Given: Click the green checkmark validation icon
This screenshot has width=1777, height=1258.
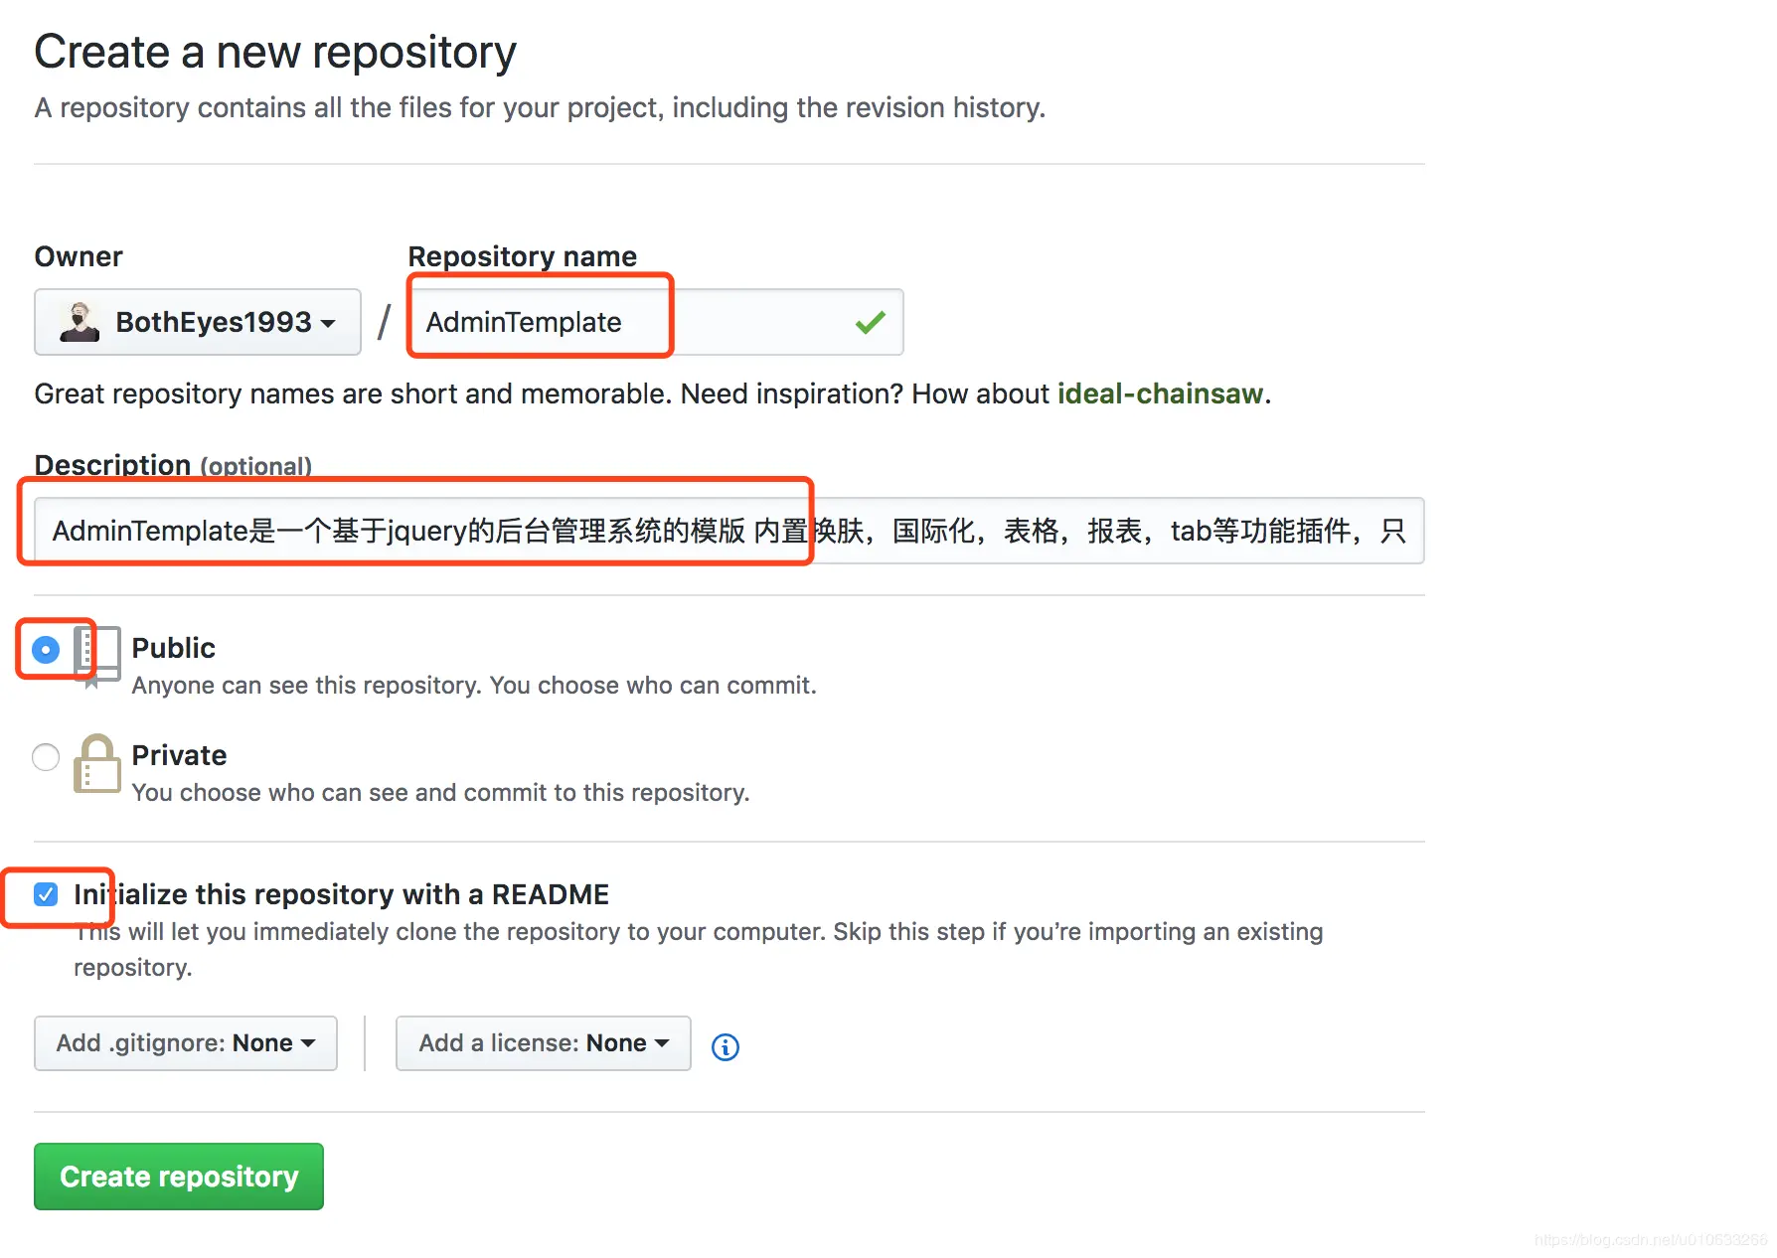Looking at the screenshot, I should (x=870, y=322).
